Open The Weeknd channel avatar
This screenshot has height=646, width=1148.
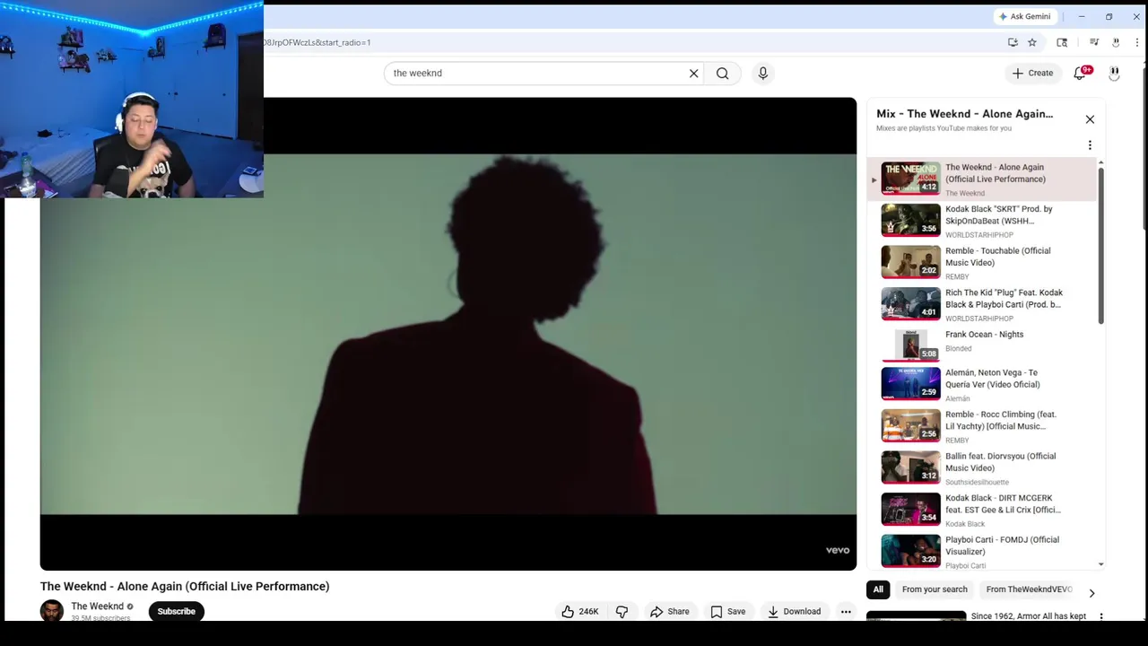pos(52,611)
